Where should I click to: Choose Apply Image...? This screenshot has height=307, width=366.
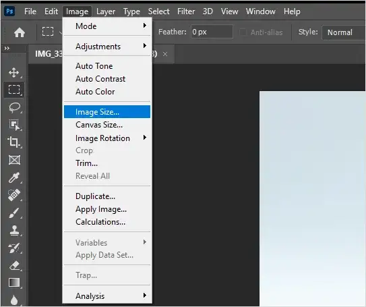pos(107,209)
